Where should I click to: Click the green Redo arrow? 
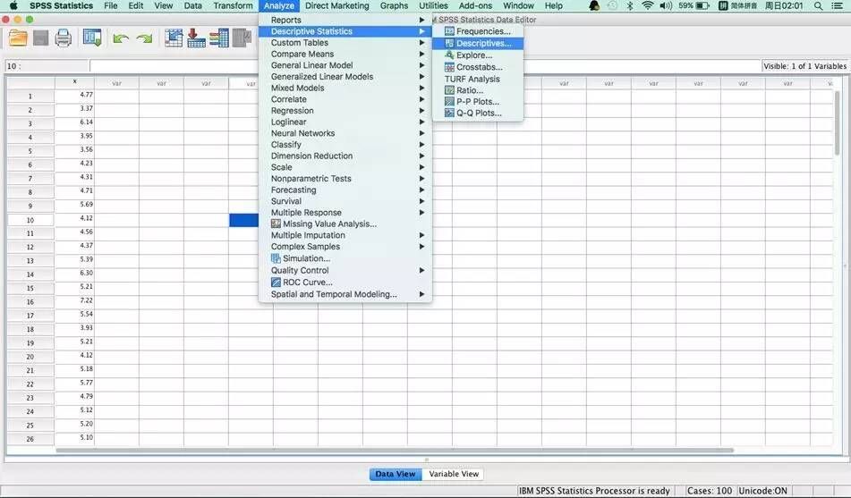point(144,38)
